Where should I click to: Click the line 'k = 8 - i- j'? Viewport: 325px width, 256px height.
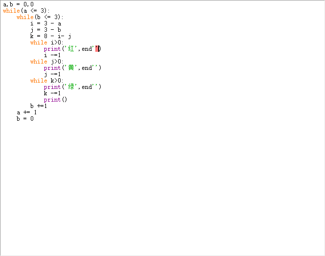click(x=50, y=36)
